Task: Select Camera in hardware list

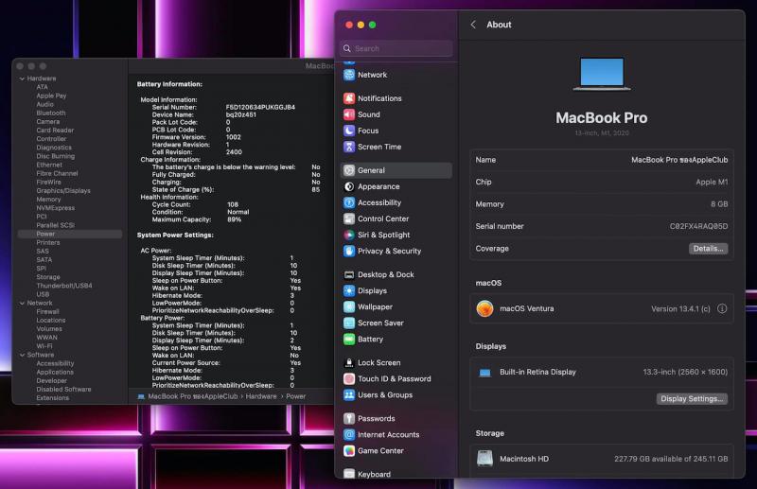Action: click(x=48, y=122)
